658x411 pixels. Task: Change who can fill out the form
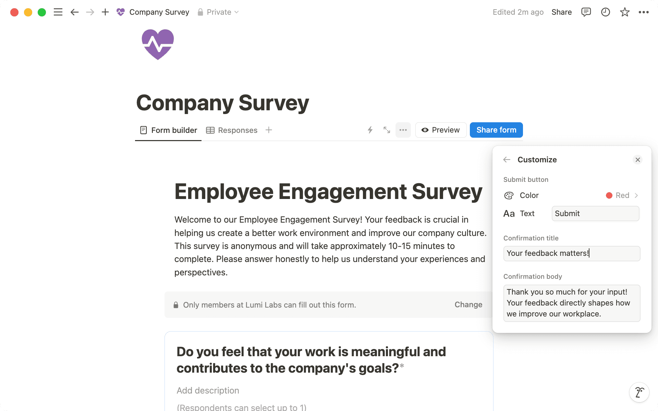point(468,304)
